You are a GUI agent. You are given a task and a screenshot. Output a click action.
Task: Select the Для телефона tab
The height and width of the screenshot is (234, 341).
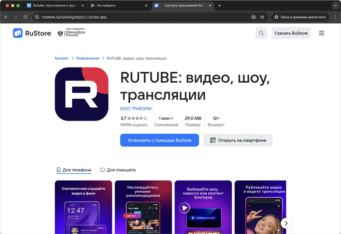(x=74, y=170)
